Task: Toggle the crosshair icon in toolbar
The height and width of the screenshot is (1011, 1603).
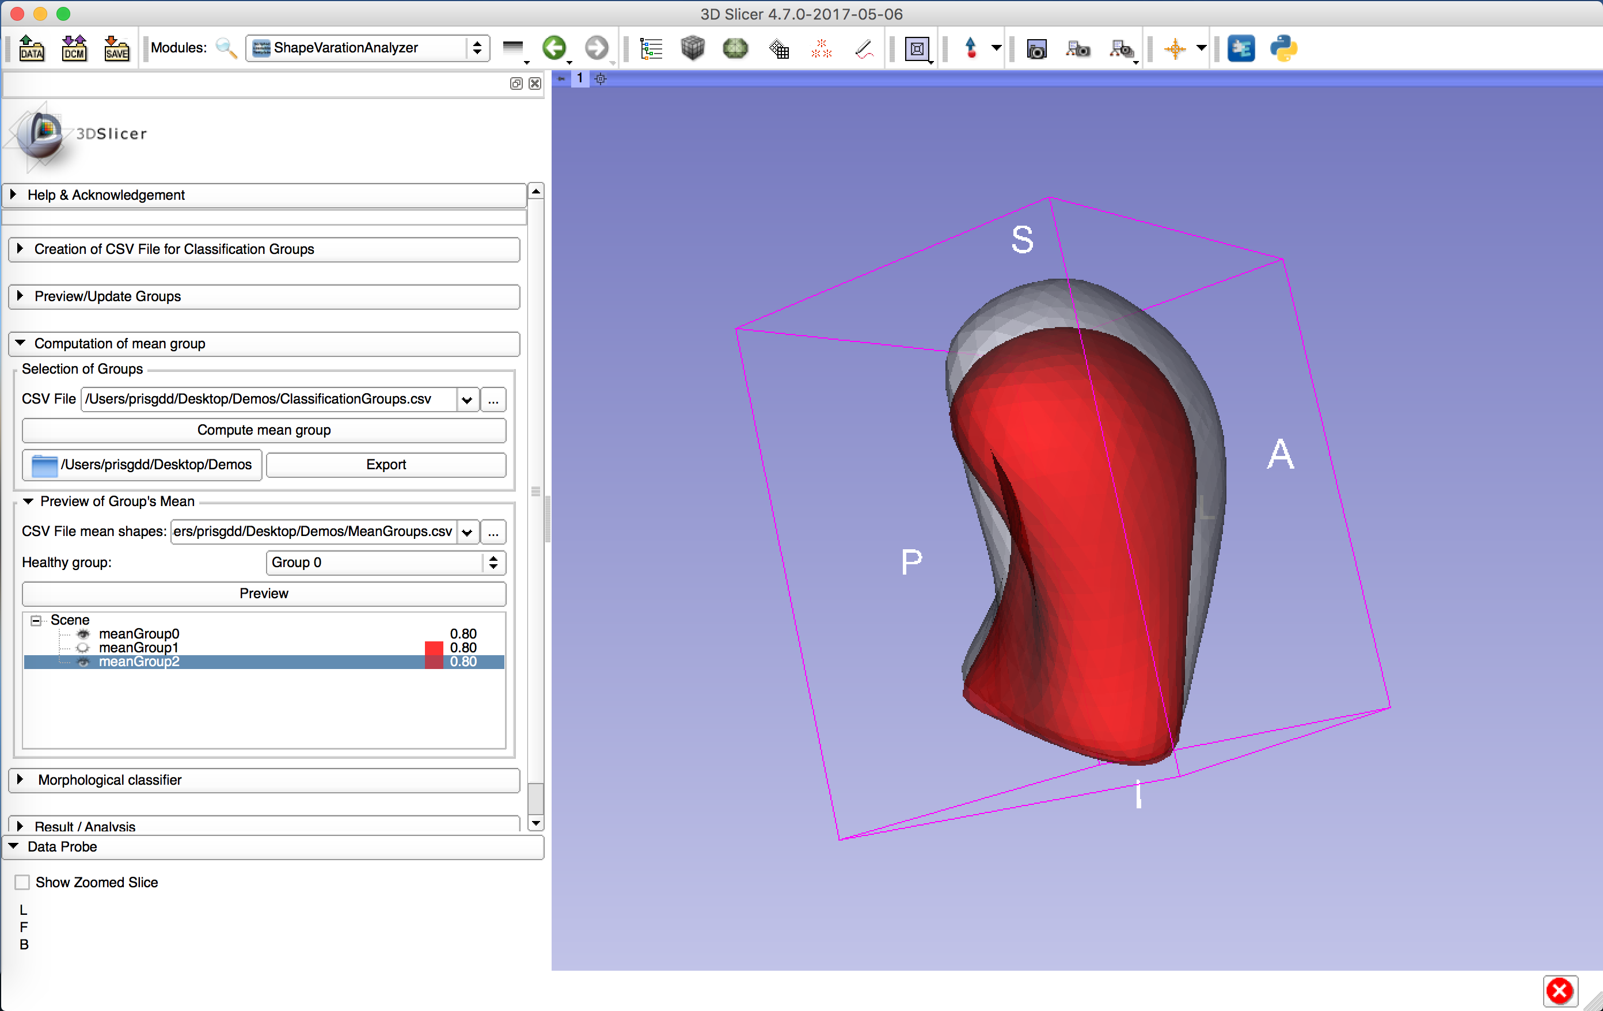Action: click(x=1174, y=48)
